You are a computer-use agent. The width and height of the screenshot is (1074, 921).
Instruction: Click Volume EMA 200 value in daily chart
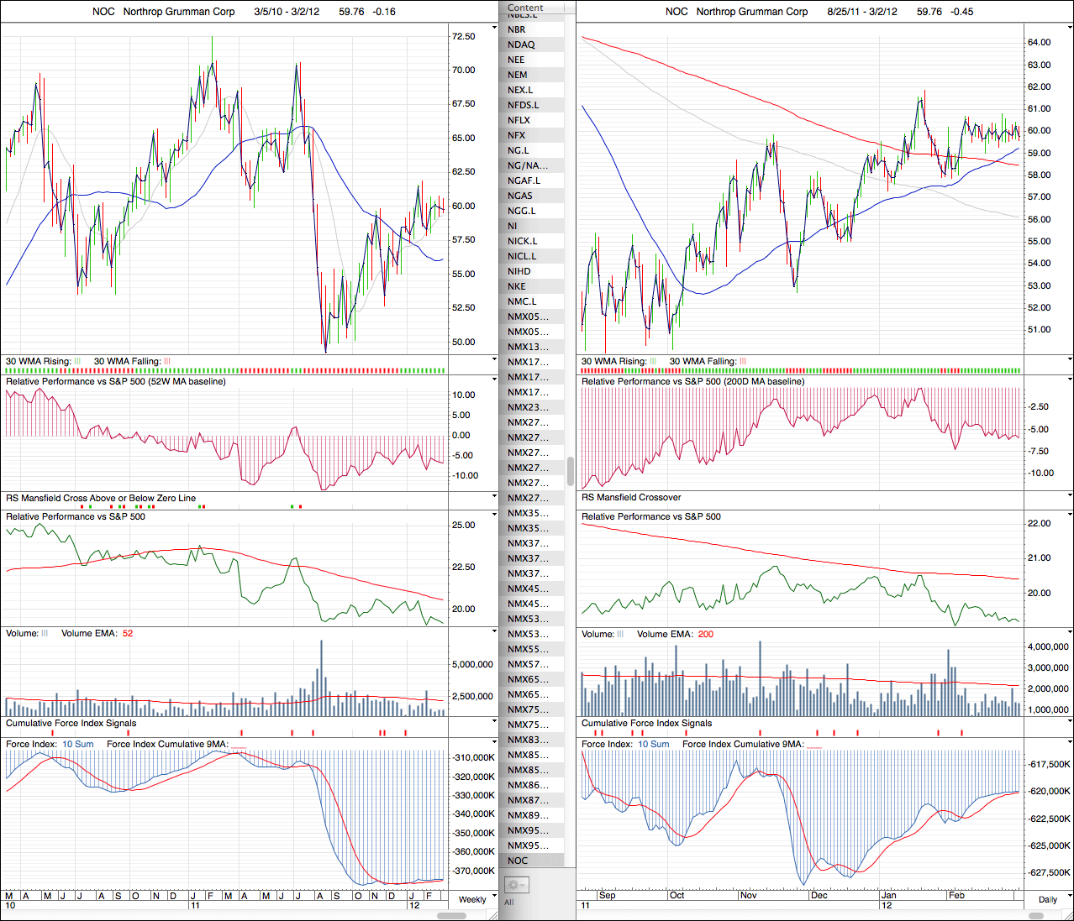pos(705,634)
